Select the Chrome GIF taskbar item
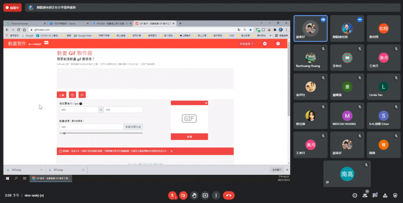The height and width of the screenshot is (203, 403). pos(51,178)
